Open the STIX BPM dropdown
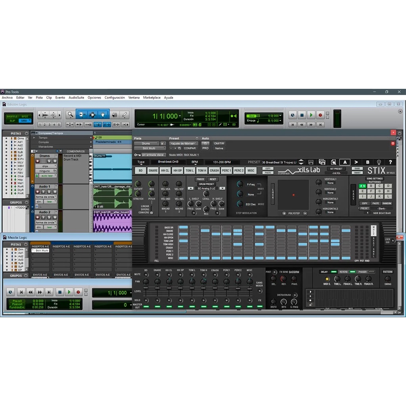The width and height of the screenshot is (406, 406). pos(194,162)
